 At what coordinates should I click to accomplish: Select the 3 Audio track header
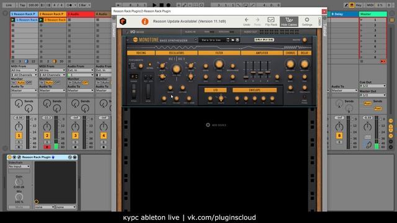pyautogui.click(x=81, y=14)
